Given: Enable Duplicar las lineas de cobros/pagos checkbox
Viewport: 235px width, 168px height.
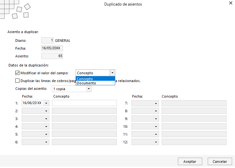Looking at the screenshot, I should pyautogui.click(x=18, y=81).
